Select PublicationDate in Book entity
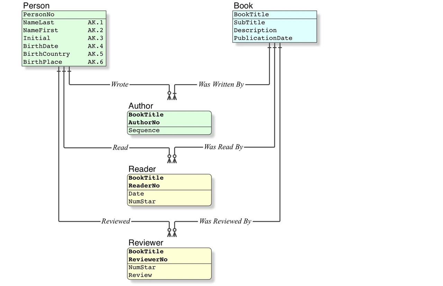 [x=263, y=38]
